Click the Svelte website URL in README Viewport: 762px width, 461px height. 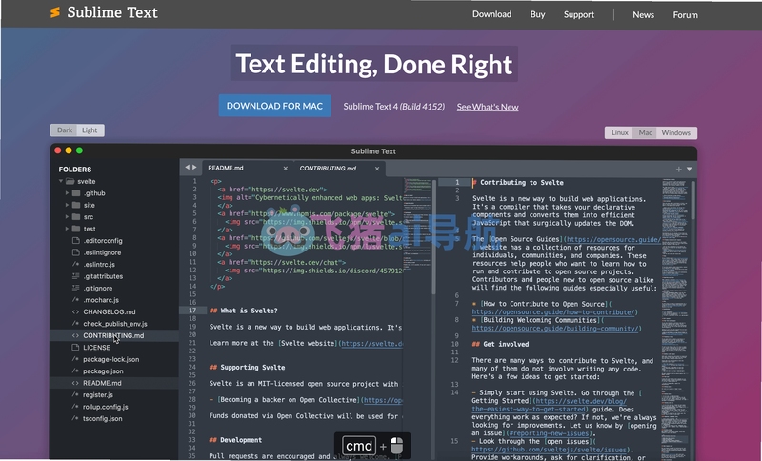point(372,344)
